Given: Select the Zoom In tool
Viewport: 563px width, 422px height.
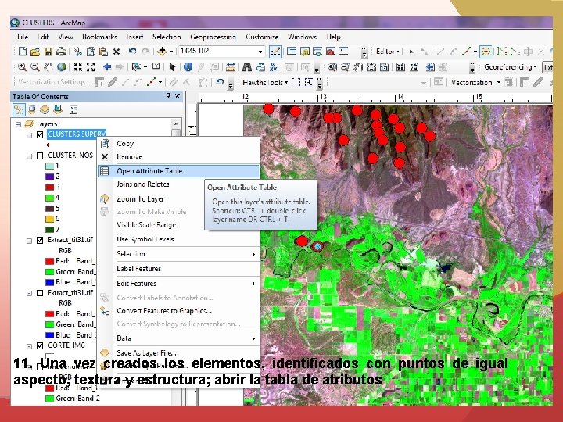Looking at the screenshot, I should [23, 67].
